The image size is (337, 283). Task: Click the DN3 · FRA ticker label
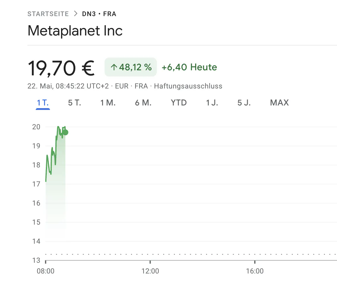tap(99, 14)
